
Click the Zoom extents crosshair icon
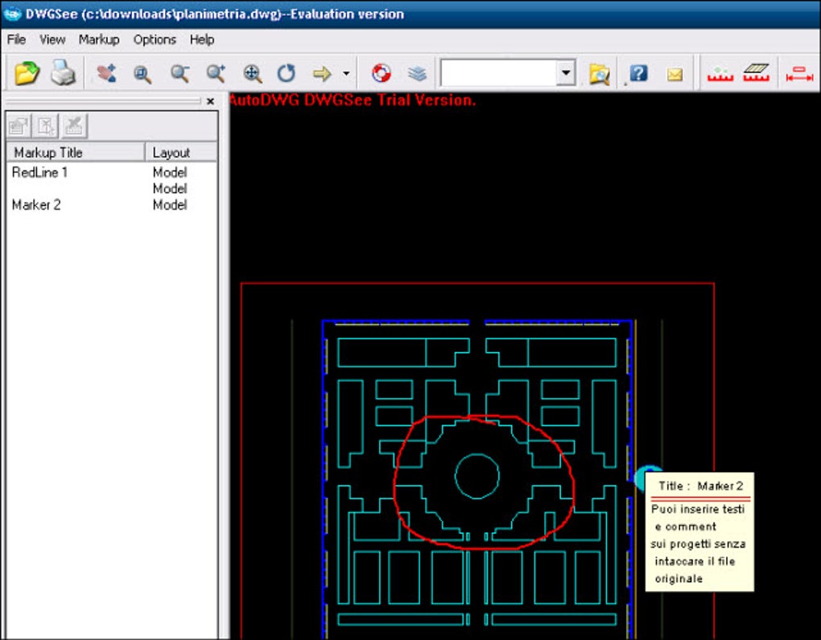(252, 74)
